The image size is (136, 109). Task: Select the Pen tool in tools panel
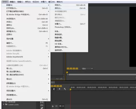(x=42, y=108)
